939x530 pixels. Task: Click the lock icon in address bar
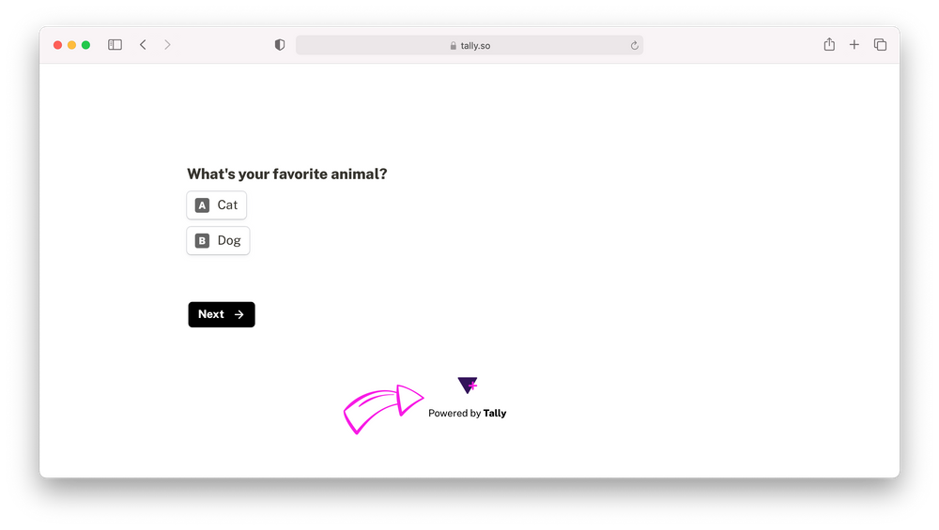[x=454, y=46]
